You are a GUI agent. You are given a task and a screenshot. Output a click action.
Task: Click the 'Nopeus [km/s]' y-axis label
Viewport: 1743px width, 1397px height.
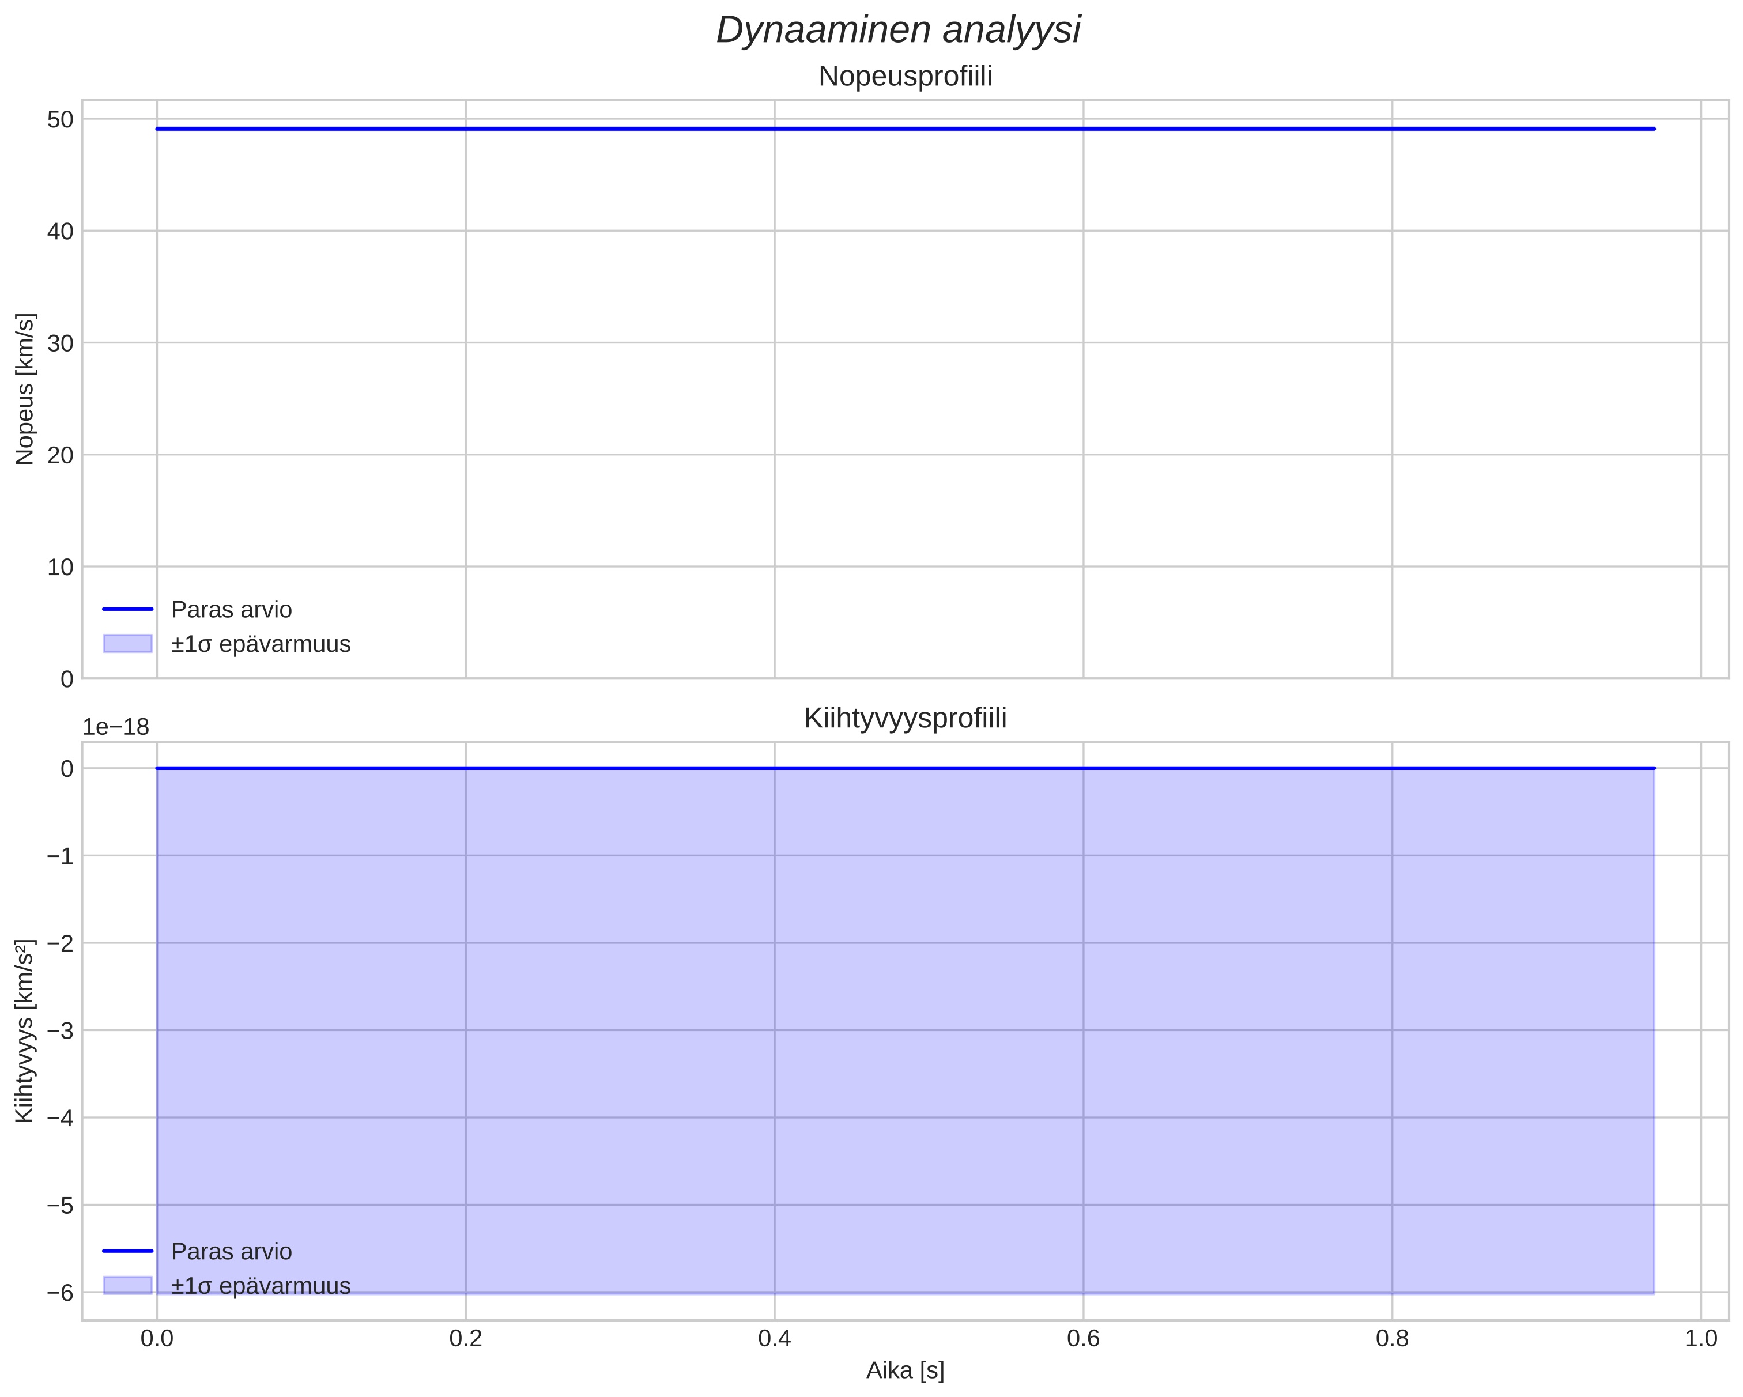pyautogui.click(x=25, y=389)
